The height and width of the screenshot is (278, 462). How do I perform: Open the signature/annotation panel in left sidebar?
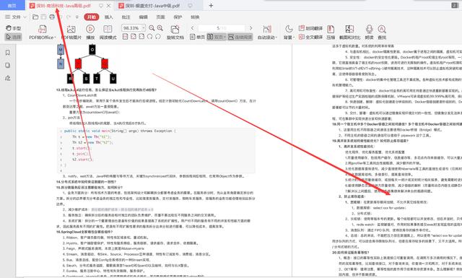pos(8,78)
